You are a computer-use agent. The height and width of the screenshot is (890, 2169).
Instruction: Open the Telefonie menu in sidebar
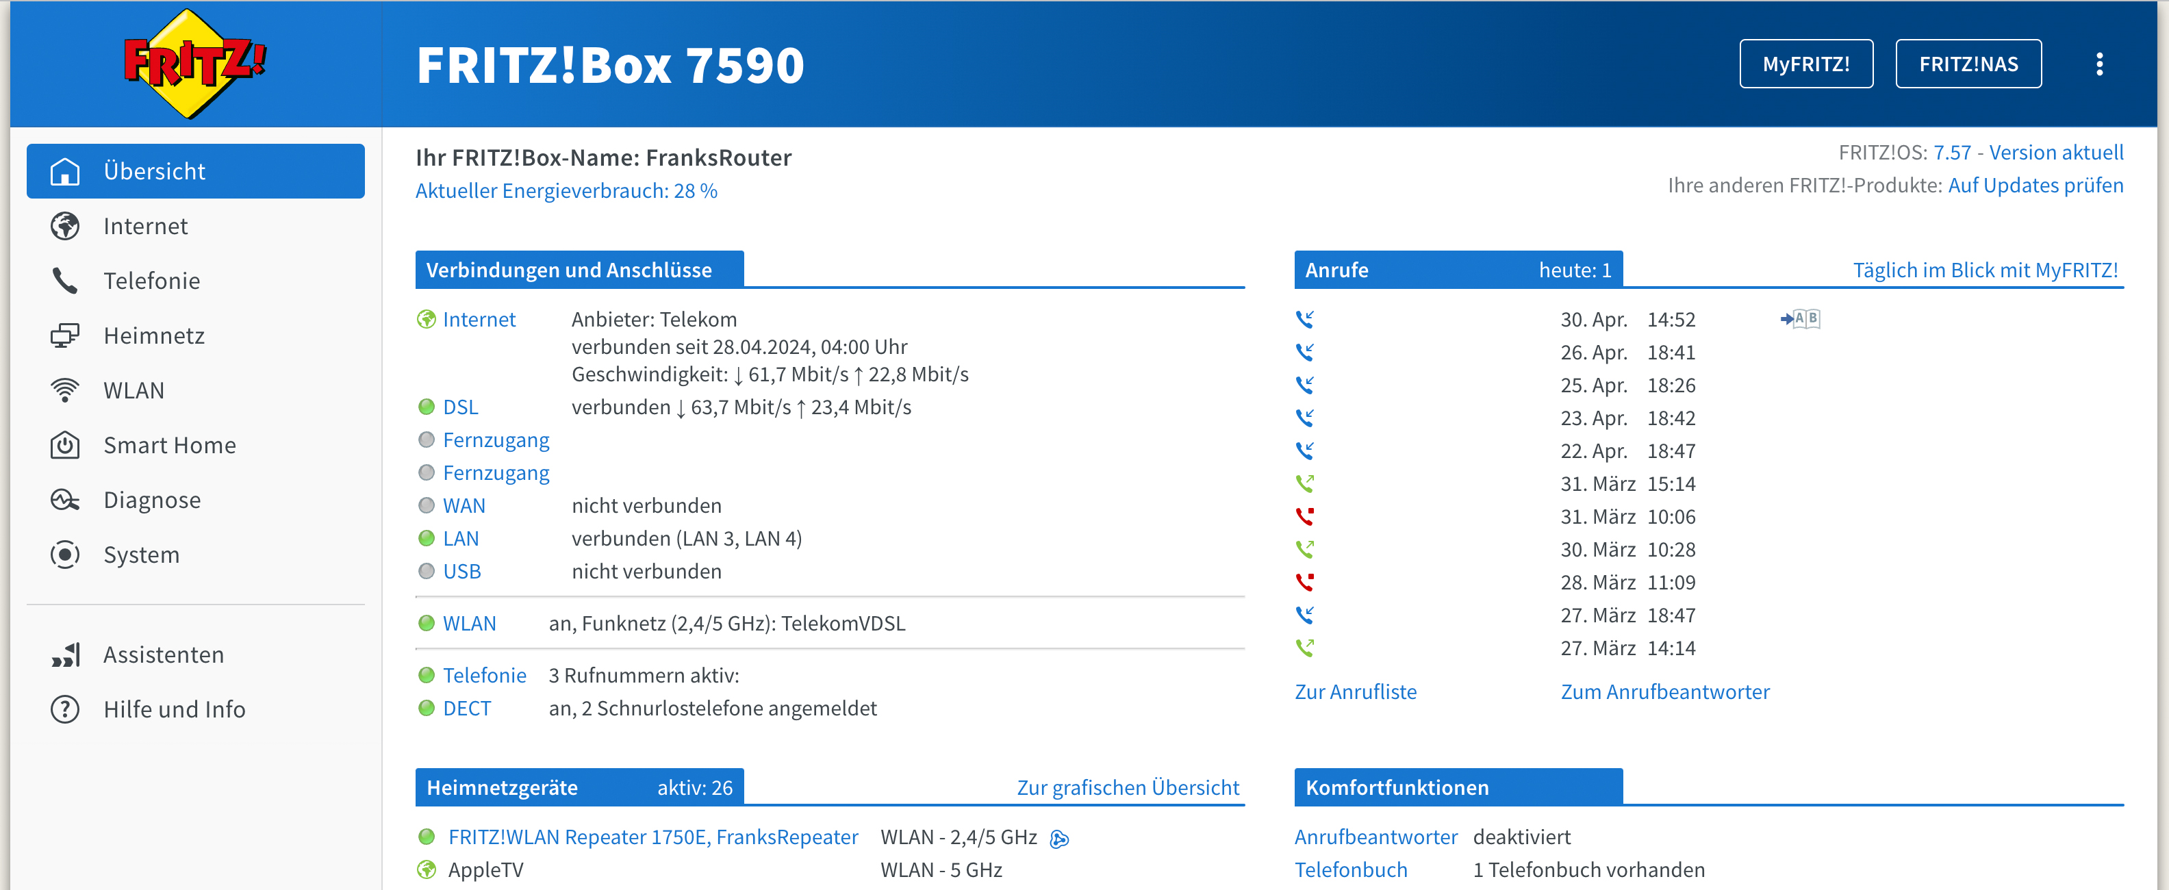tap(195, 281)
